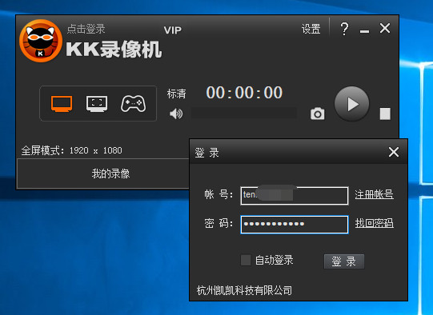Focus the 密码 password input field
The width and height of the screenshot is (433, 315).
pos(295,225)
